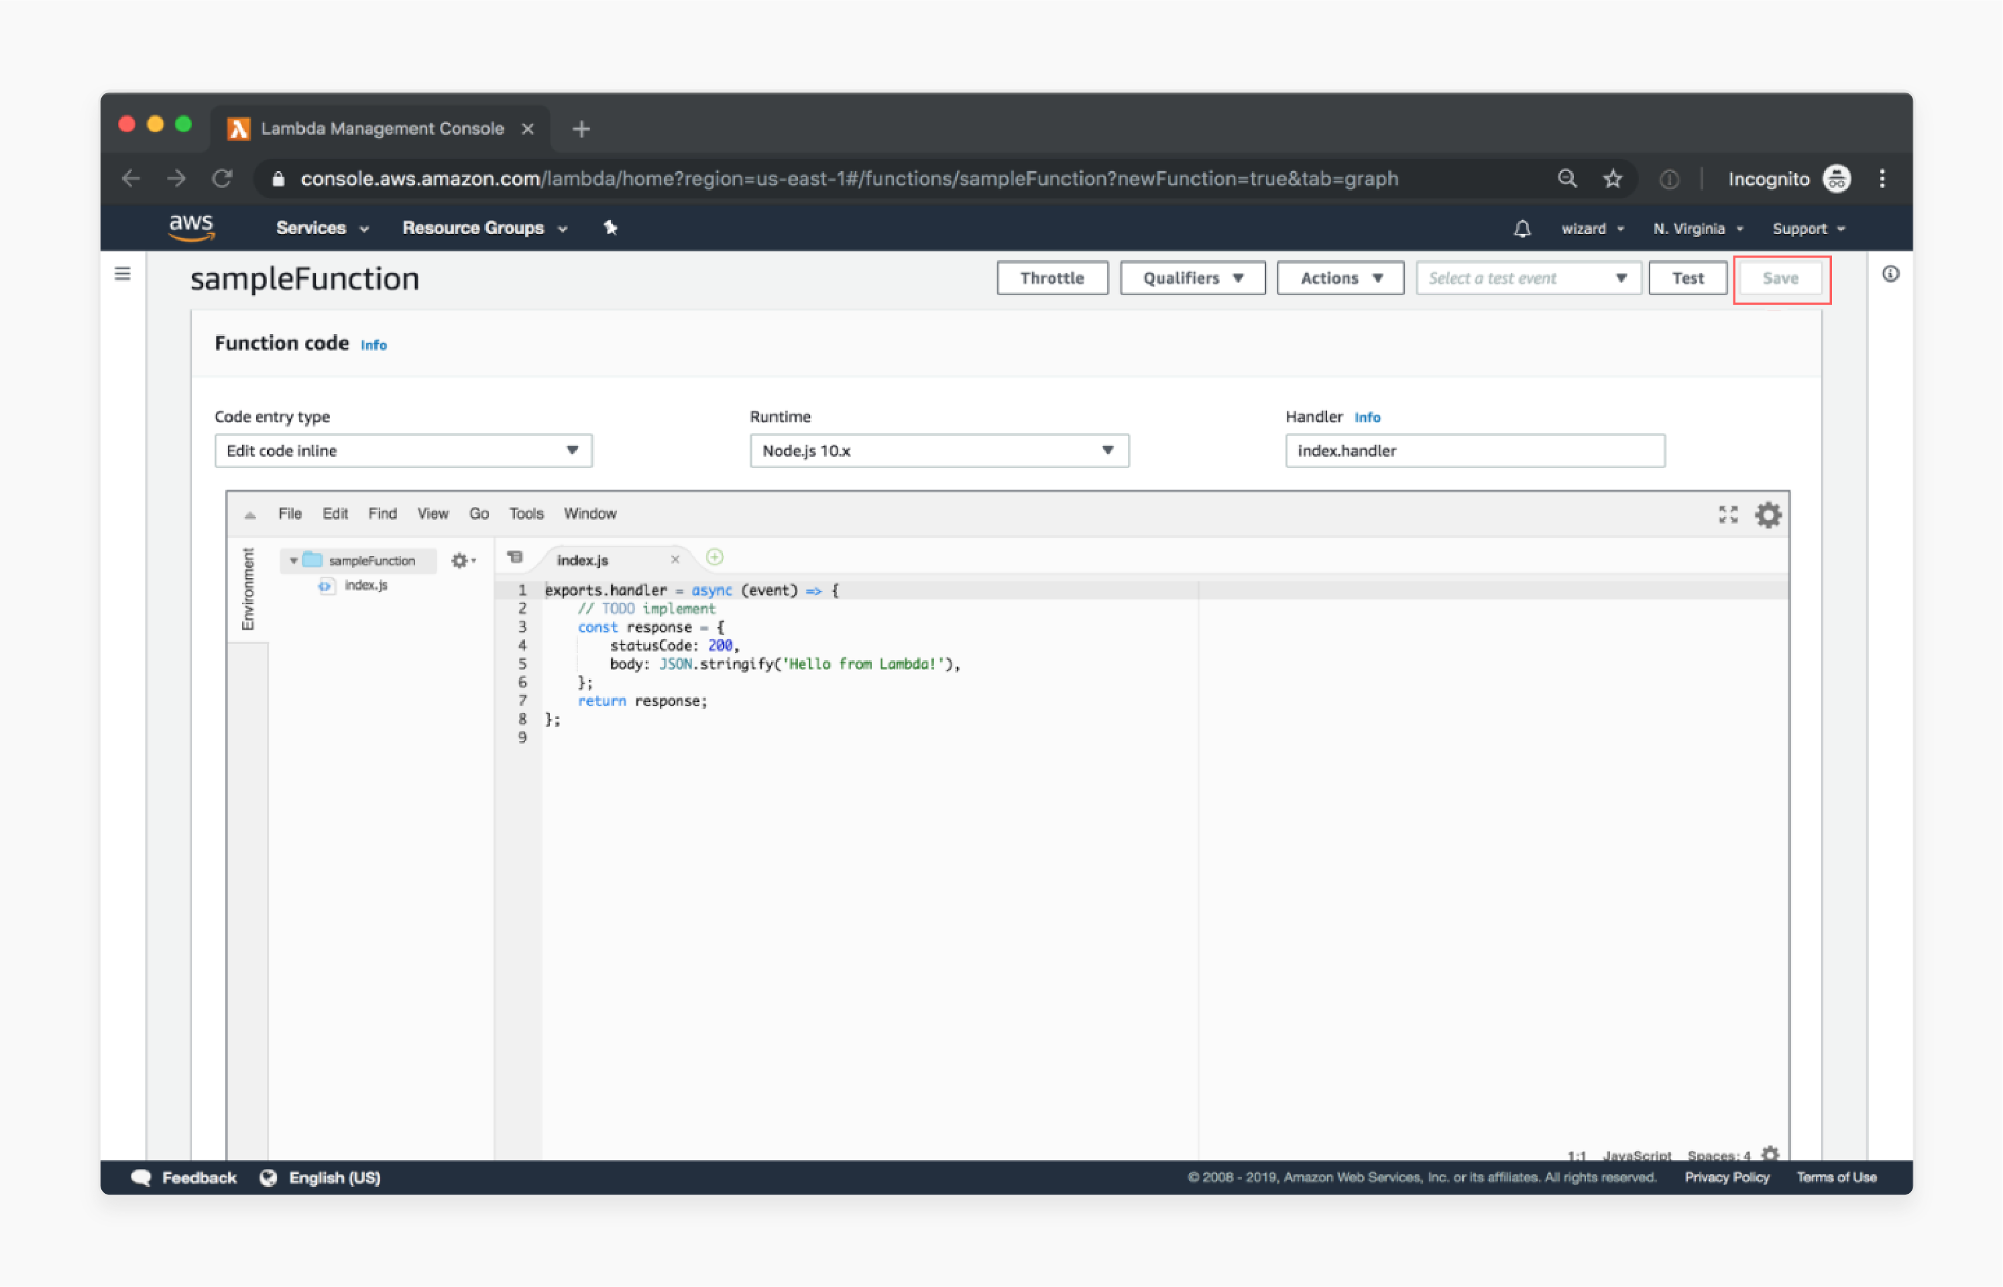Open the Services dropdown
This screenshot has width=2003, height=1287.
click(323, 228)
